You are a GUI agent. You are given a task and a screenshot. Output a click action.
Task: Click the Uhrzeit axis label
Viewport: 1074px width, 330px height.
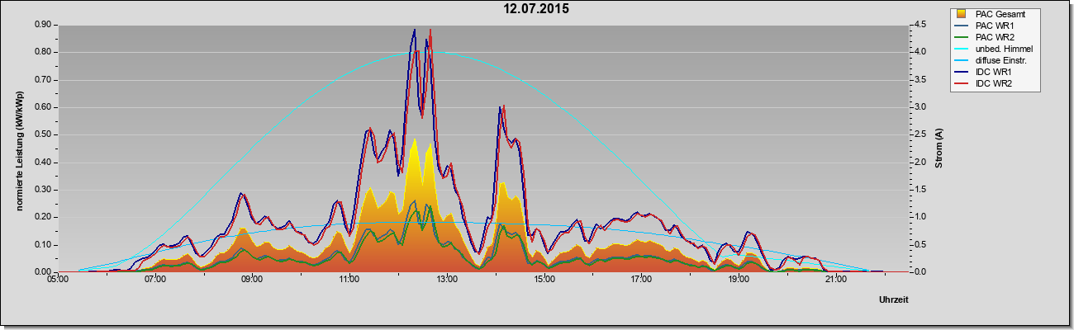pyautogui.click(x=894, y=300)
